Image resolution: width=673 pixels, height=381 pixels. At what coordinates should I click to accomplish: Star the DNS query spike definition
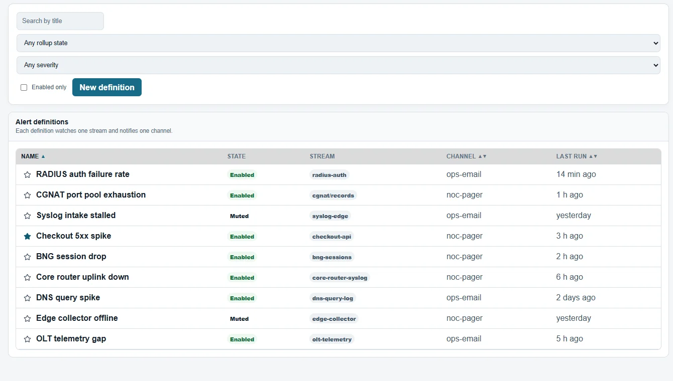28,298
